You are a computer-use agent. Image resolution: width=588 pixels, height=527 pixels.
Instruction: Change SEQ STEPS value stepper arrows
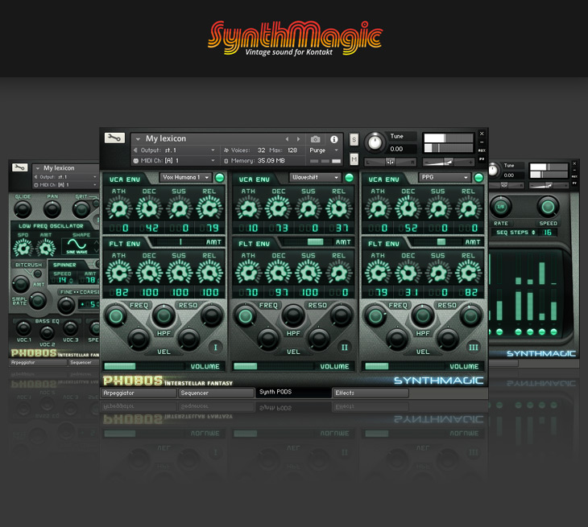(533, 233)
